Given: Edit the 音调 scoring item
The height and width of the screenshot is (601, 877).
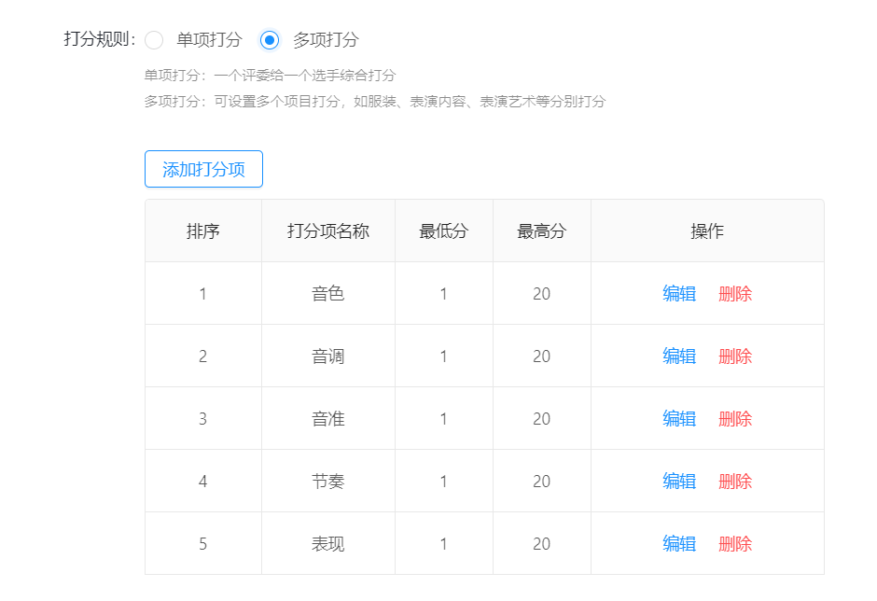Looking at the screenshot, I should pos(679,356).
